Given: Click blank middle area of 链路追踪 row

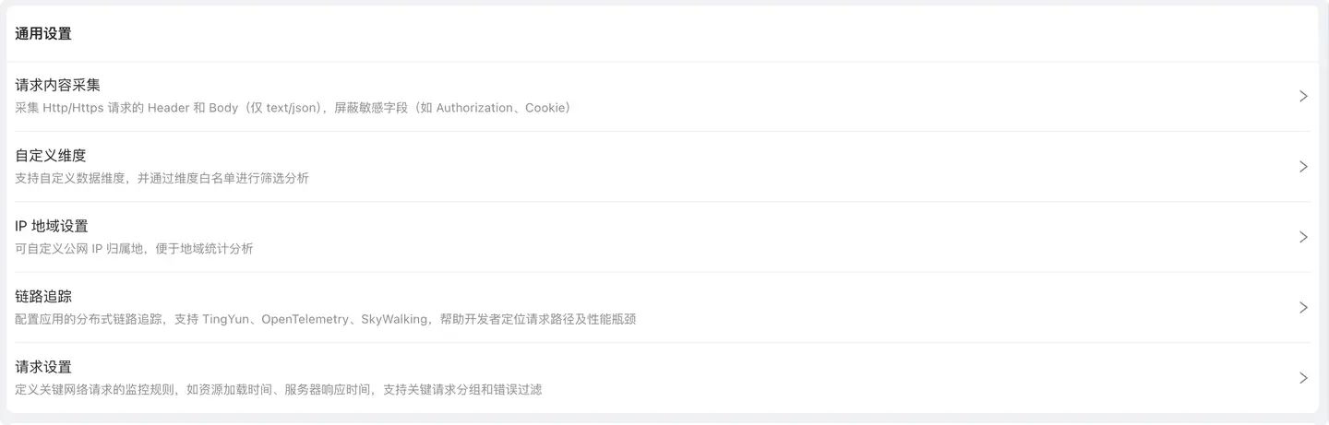Looking at the screenshot, I should 923,307.
